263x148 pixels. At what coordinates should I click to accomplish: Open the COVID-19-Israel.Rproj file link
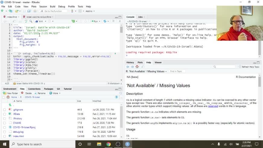click(x=24, y=127)
